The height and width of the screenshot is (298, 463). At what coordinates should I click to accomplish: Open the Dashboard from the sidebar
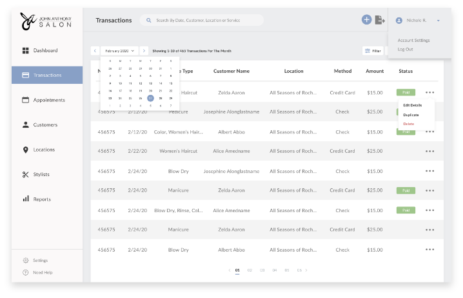(x=45, y=50)
